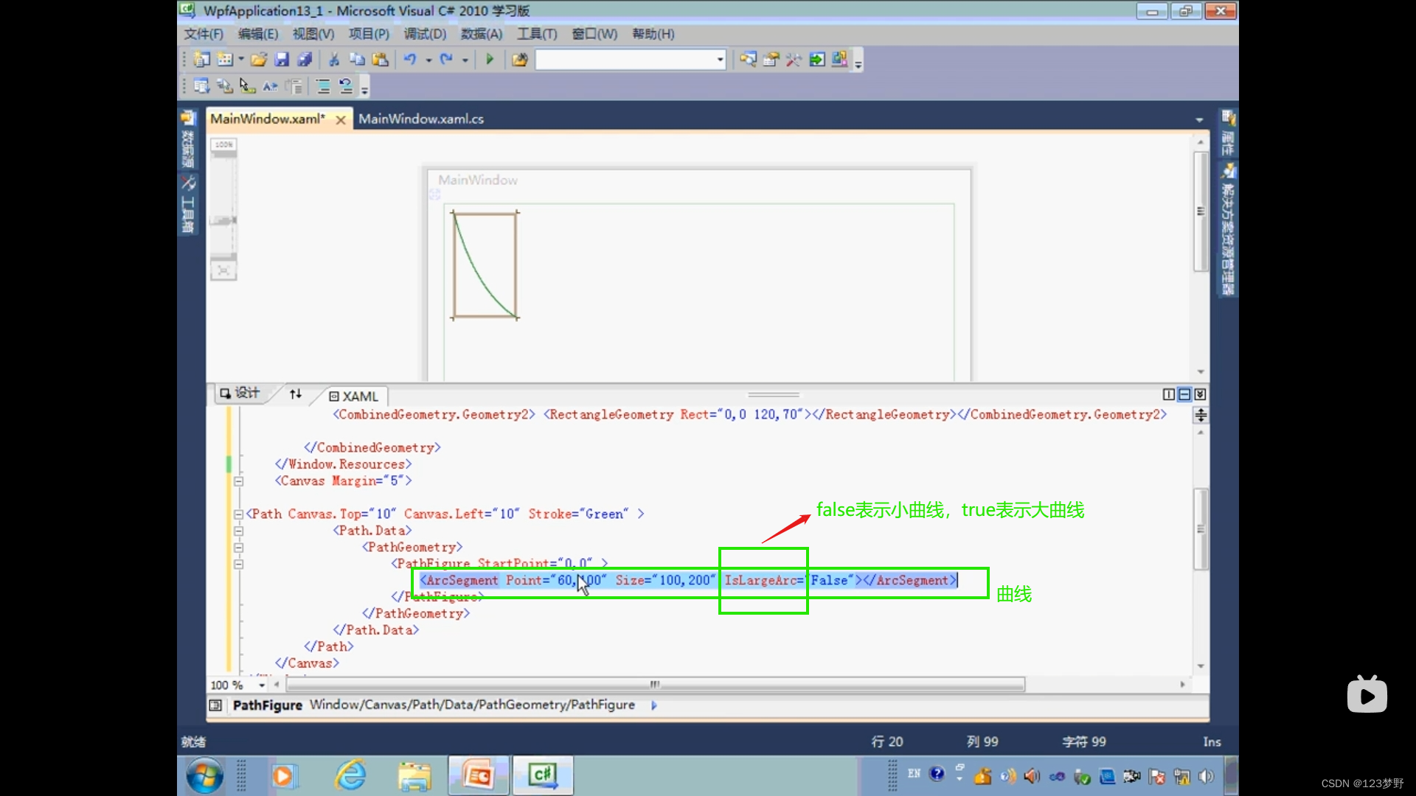Open the 数据(A) menu

coord(482,34)
